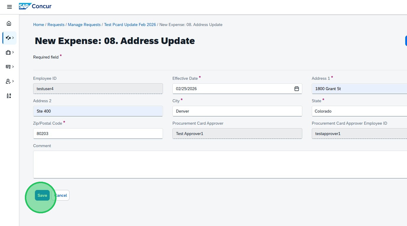This screenshot has width=407, height=226.
Task: Open the Requests arrows icon in sidebar
Action: pos(9,38)
